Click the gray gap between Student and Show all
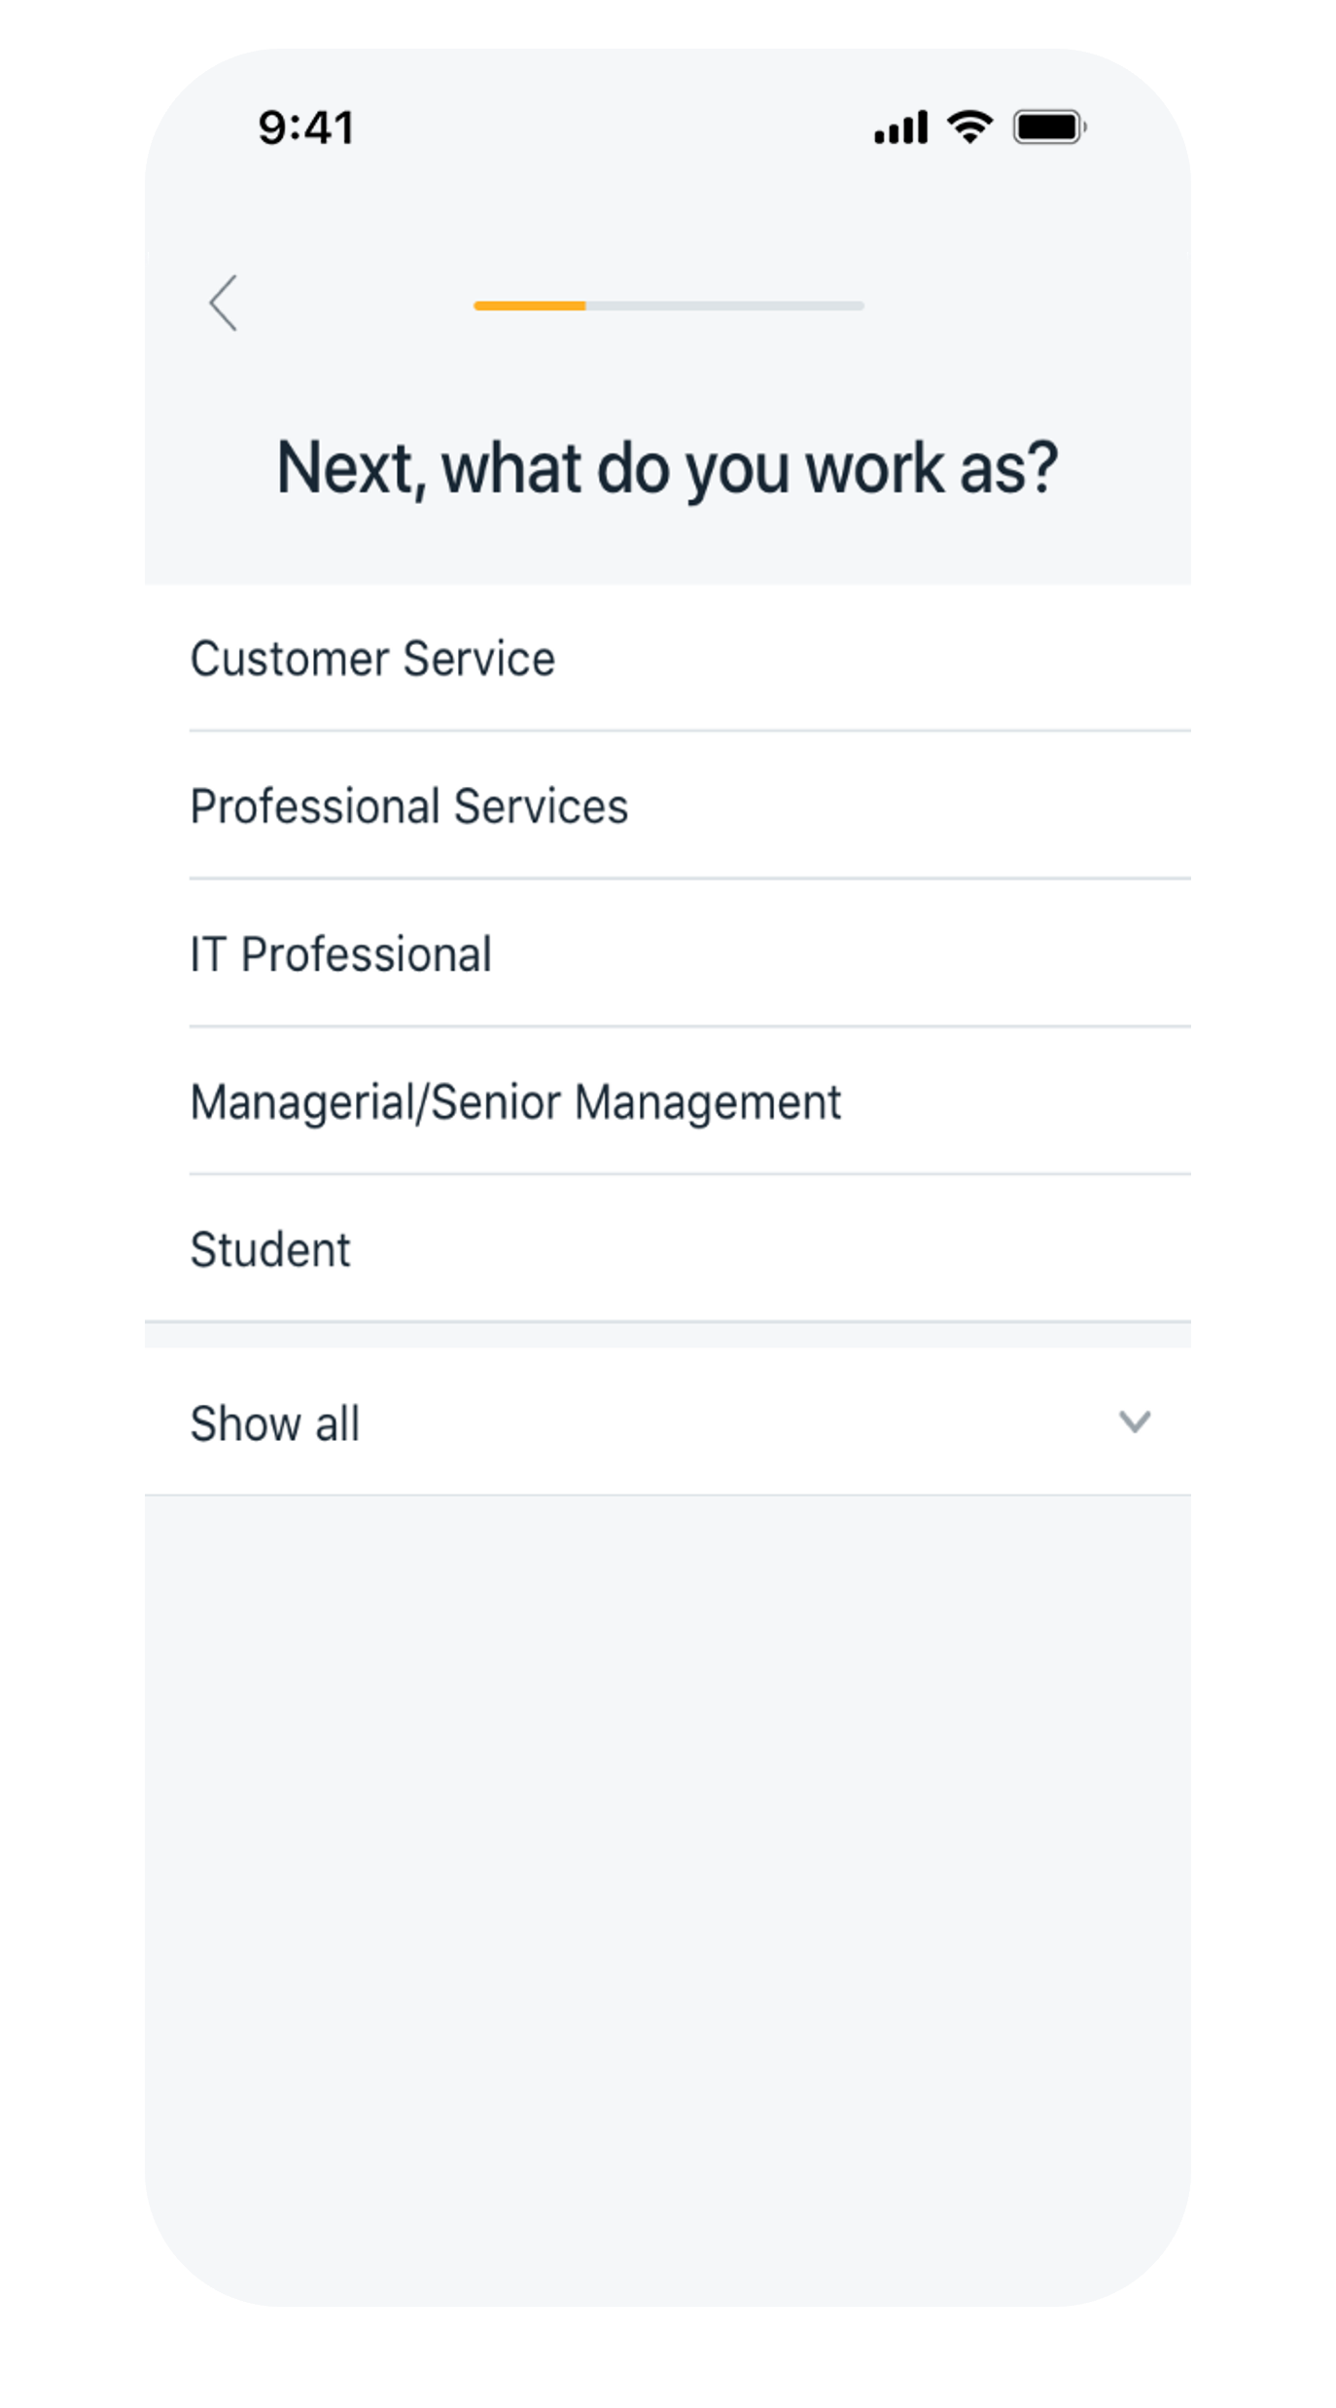This screenshot has width=1336, height=2408. 667,1336
